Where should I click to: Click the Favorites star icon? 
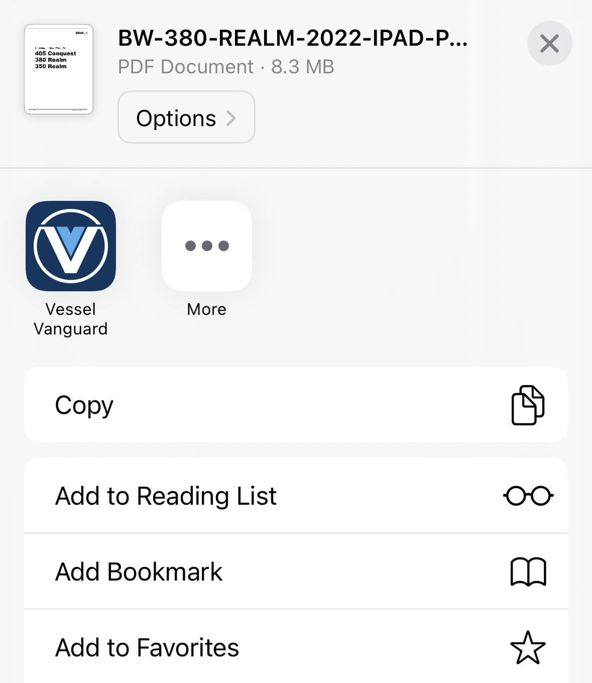click(528, 647)
